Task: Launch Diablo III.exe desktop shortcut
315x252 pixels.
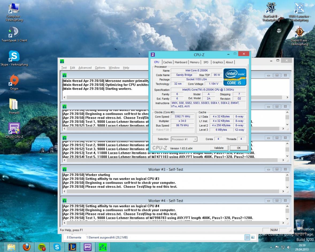Action: (299, 36)
